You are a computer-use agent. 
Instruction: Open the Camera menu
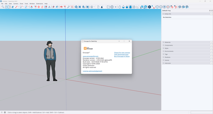pyautogui.click(x=16, y=4)
